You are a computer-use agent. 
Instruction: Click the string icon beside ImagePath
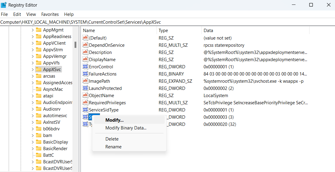pos(85,81)
